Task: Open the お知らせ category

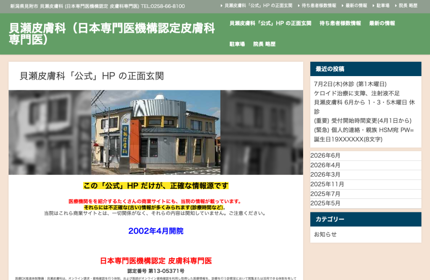Action: [325, 235]
